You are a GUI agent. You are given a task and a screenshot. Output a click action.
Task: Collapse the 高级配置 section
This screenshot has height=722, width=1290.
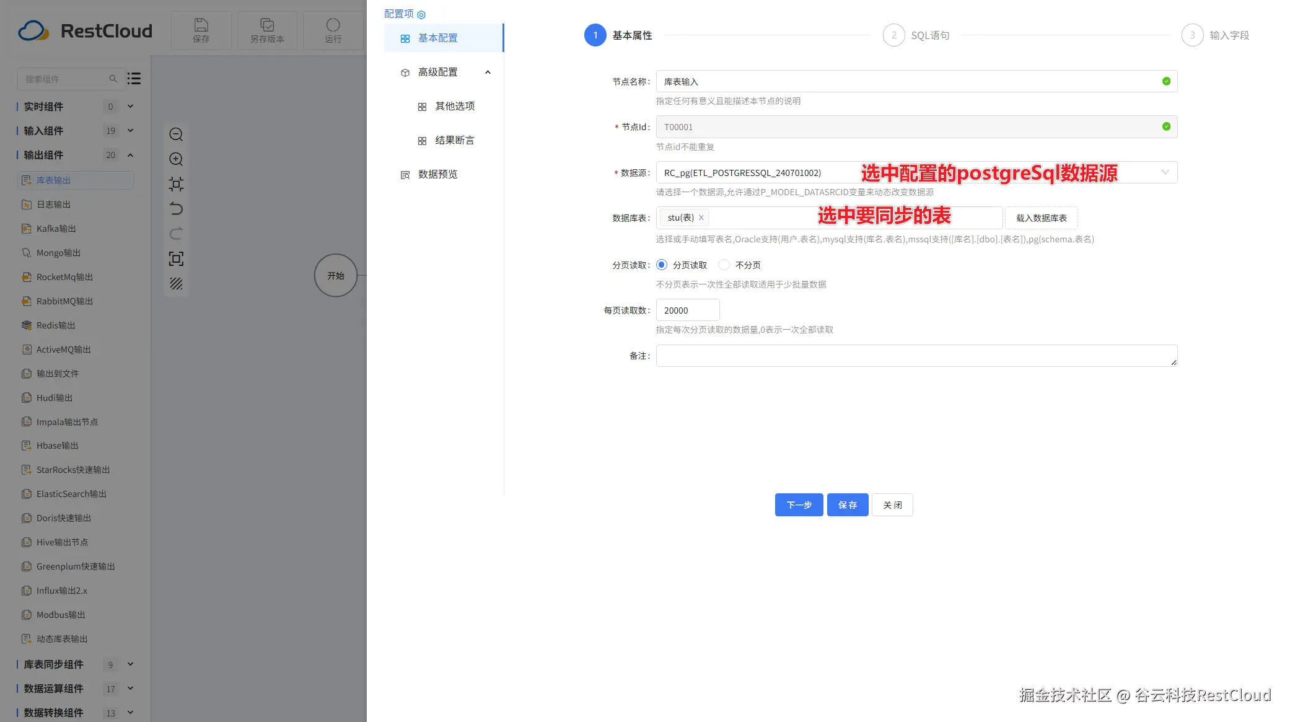[488, 72]
